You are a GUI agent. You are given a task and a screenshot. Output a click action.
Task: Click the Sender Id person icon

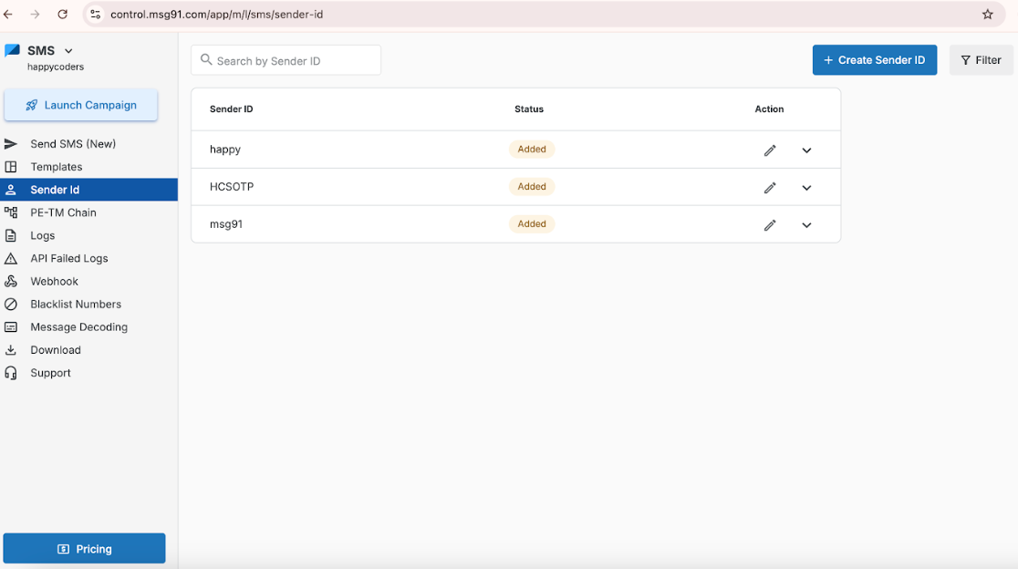point(11,190)
